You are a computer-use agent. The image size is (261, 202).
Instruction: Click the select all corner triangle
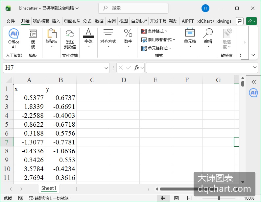click(x=9, y=80)
